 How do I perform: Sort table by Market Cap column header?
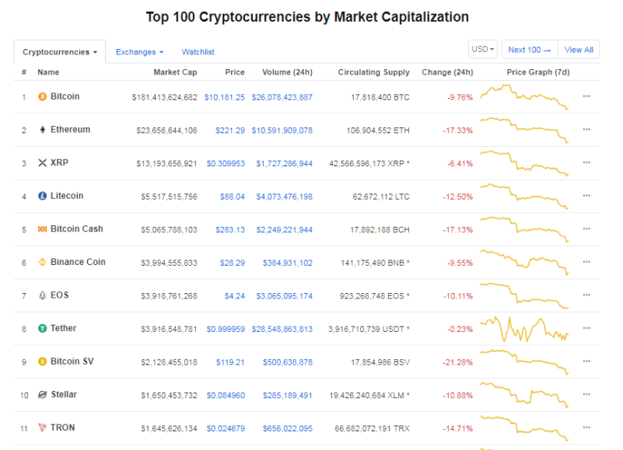pyautogui.click(x=175, y=72)
